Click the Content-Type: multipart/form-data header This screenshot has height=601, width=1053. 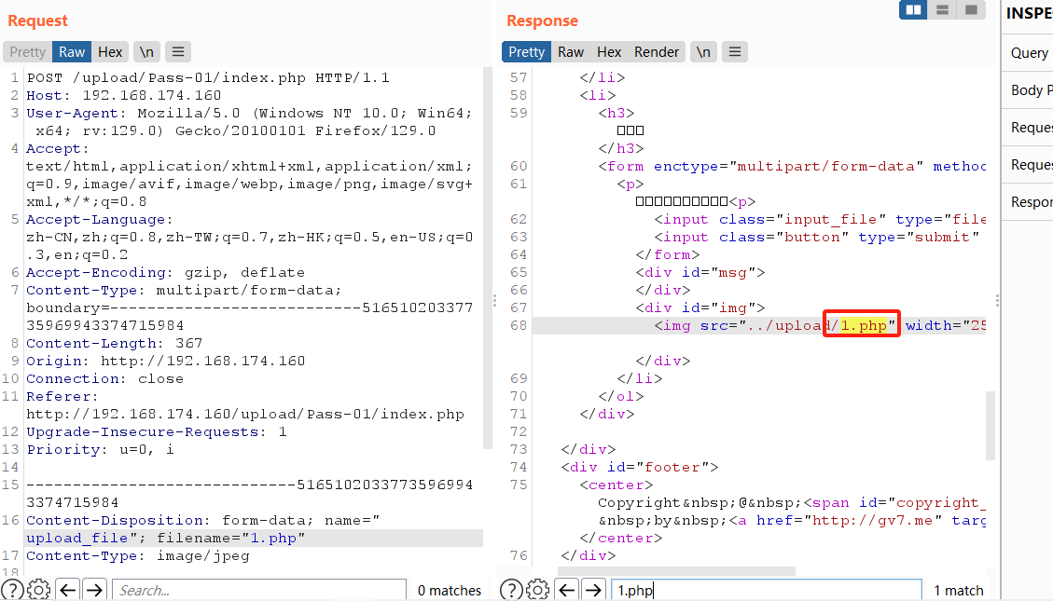click(184, 291)
